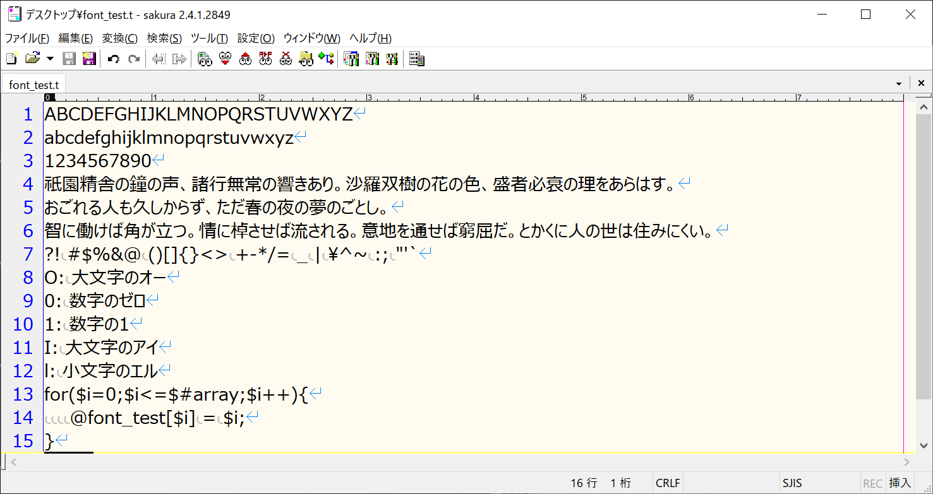This screenshot has height=494, width=933.
Task: Redo the last undone edit
Action: 134,59
